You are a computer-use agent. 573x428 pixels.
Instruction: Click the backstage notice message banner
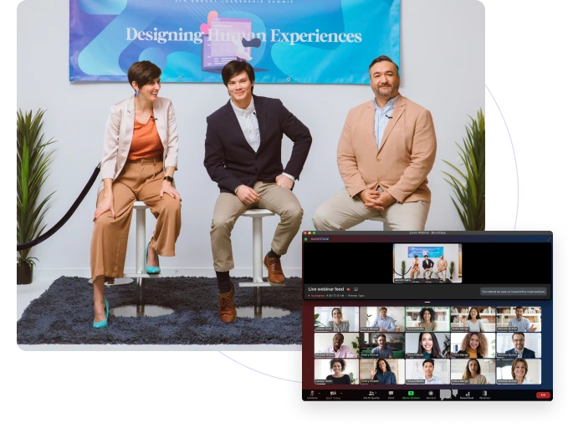[514, 292]
